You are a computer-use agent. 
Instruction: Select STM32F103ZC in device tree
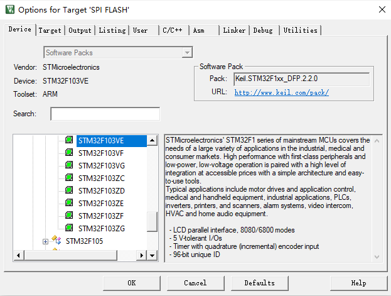click(102, 178)
